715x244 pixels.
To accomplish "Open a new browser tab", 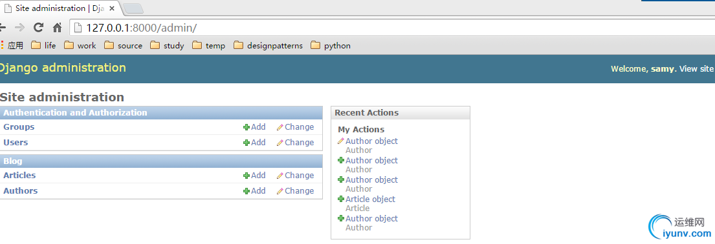I will 133,8.
